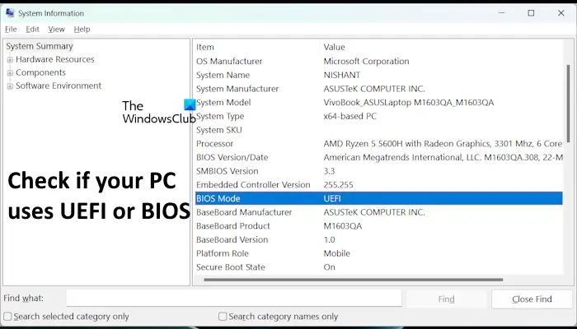Select the BIOS Version/Date row
Image resolution: width=577 pixels, height=329 pixels.
point(378,158)
